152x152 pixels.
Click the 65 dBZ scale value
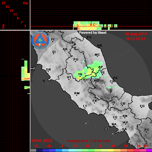click(145, 146)
